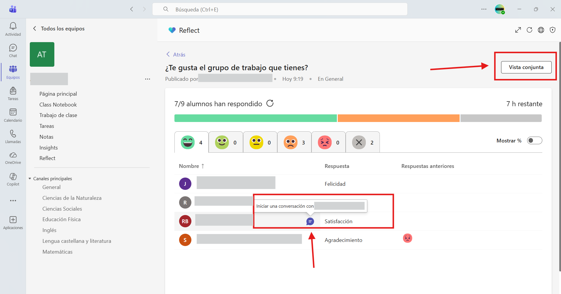Viewport: 561px width, 294px height.
Task: Reload the Reflect tab
Action: [x=529, y=30]
